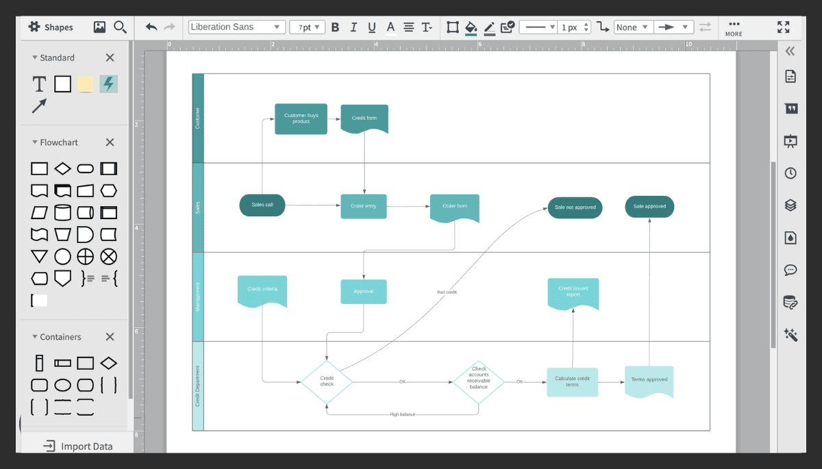Select the line color pencil tool
Screen dimensions: 822x469
pyautogui.click(x=488, y=27)
